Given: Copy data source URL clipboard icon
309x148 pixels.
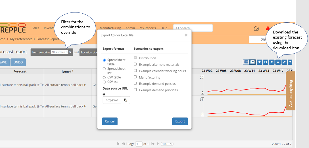Looking at the screenshot, I should pyautogui.click(x=125, y=100).
